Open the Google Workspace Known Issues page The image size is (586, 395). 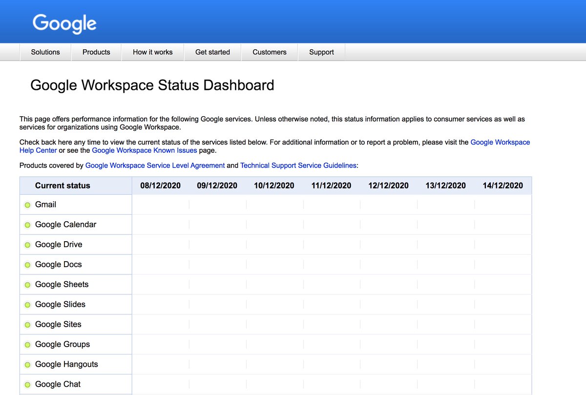click(x=144, y=150)
